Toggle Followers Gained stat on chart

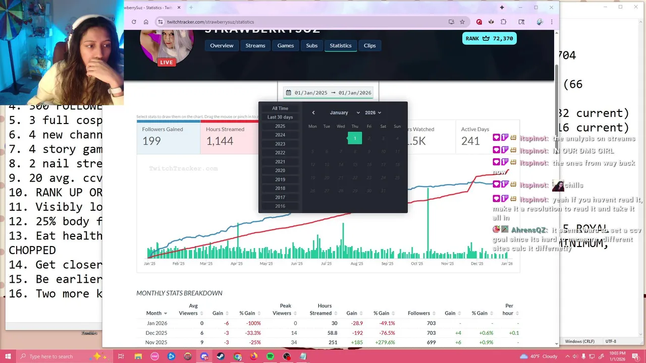click(x=169, y=137)
